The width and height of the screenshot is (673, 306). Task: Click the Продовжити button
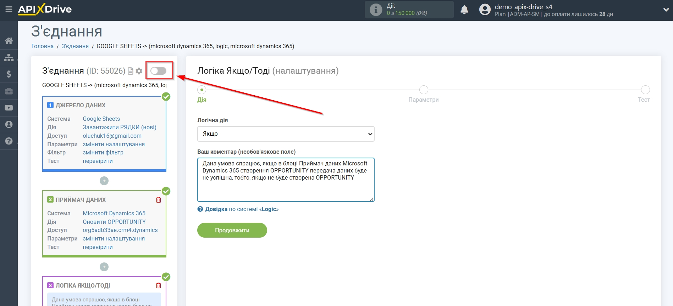point(232,230)
